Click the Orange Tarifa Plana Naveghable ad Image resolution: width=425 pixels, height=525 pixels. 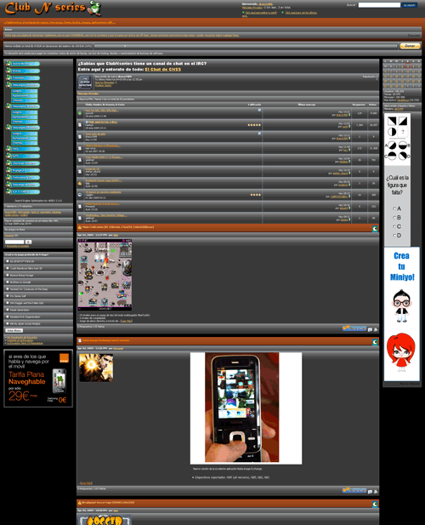[38, 379]
